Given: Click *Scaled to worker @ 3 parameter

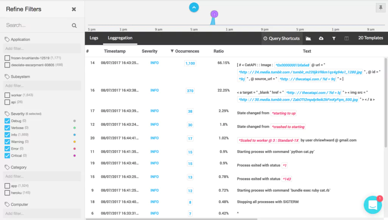Looking at the screenshot, I should click(x=268, y=141).
